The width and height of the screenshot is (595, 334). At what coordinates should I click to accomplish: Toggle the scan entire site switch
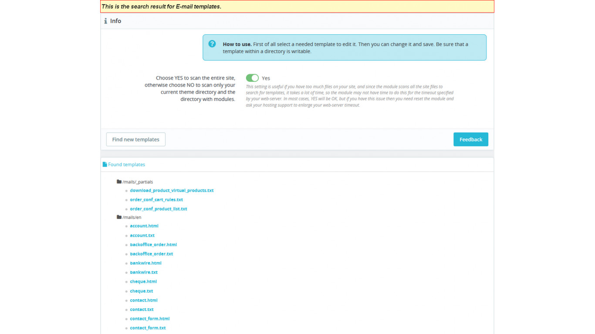tap(252, 78)
